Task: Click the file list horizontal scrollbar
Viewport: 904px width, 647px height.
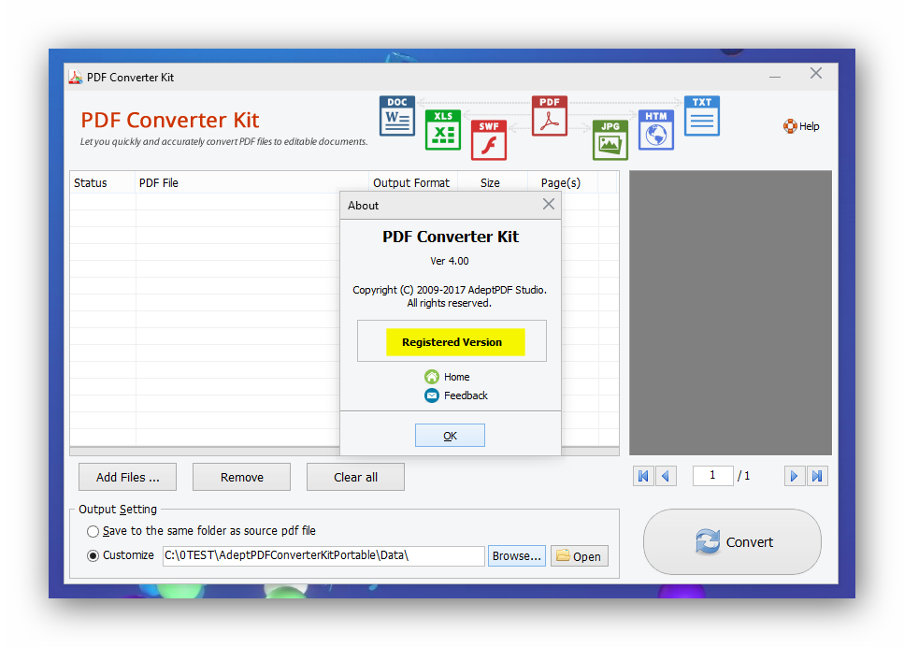Action: [x=205, y=452]
